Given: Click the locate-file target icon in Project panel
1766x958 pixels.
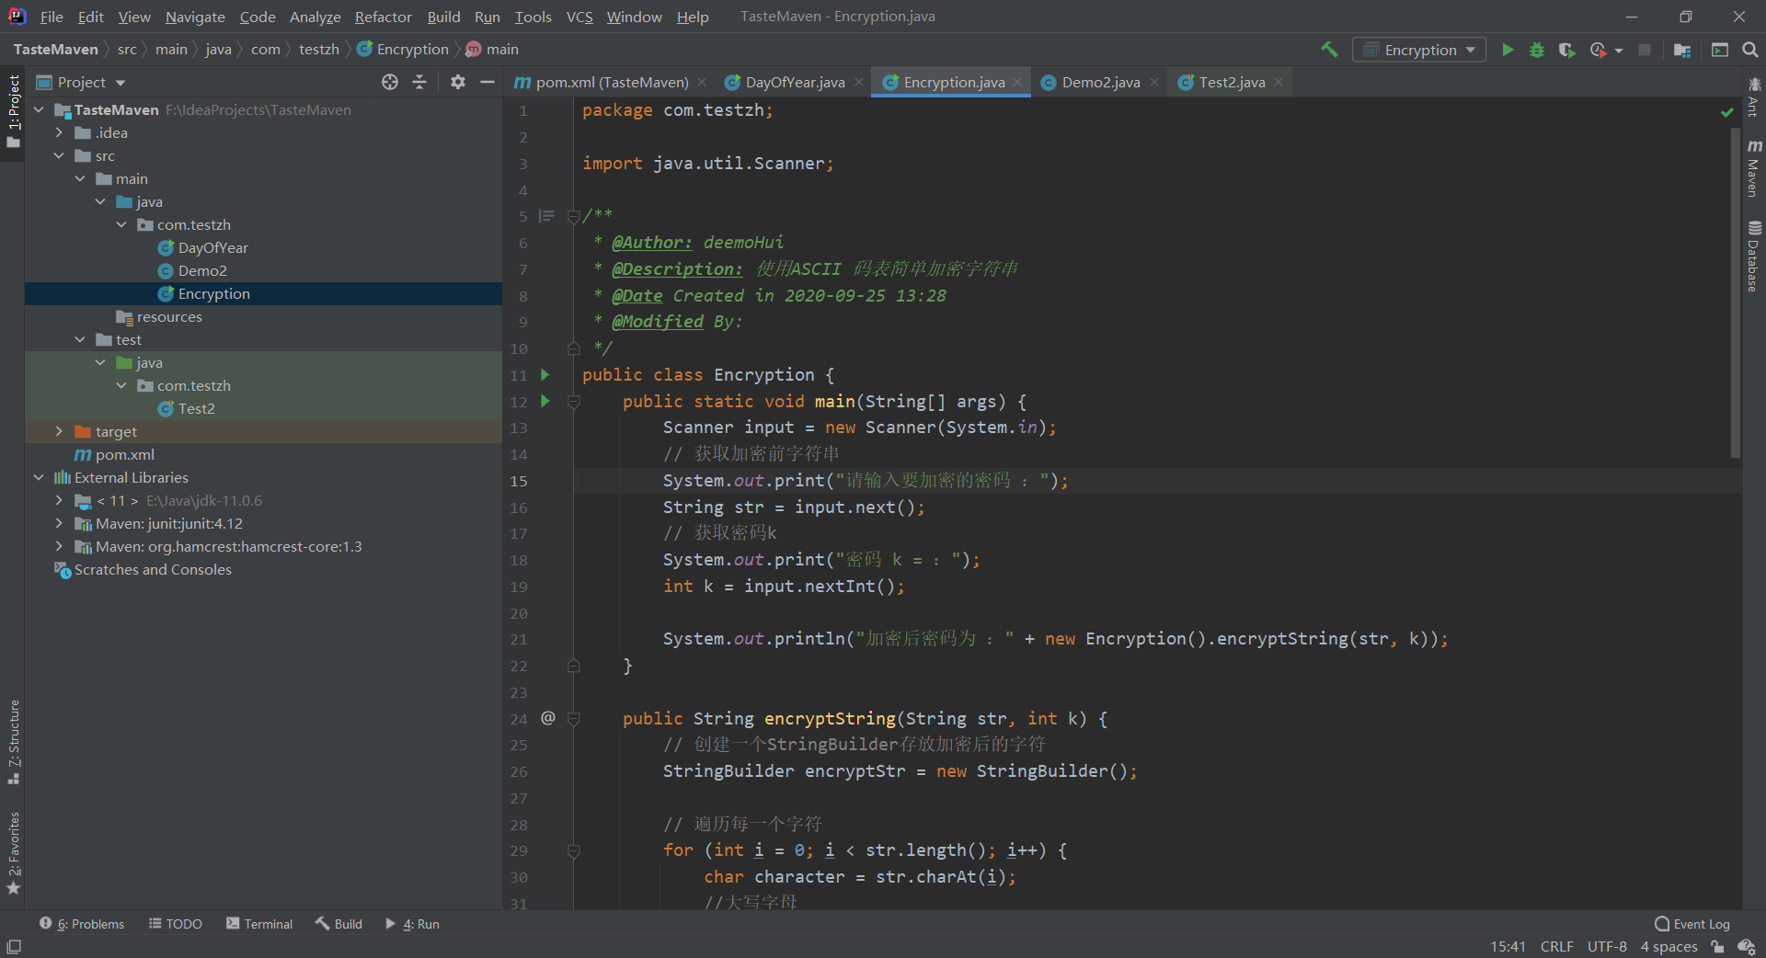Looking at the screenshot, I should 390,82.
